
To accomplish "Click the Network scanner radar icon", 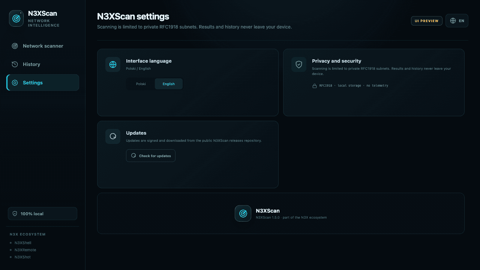I will pos(15,46).
